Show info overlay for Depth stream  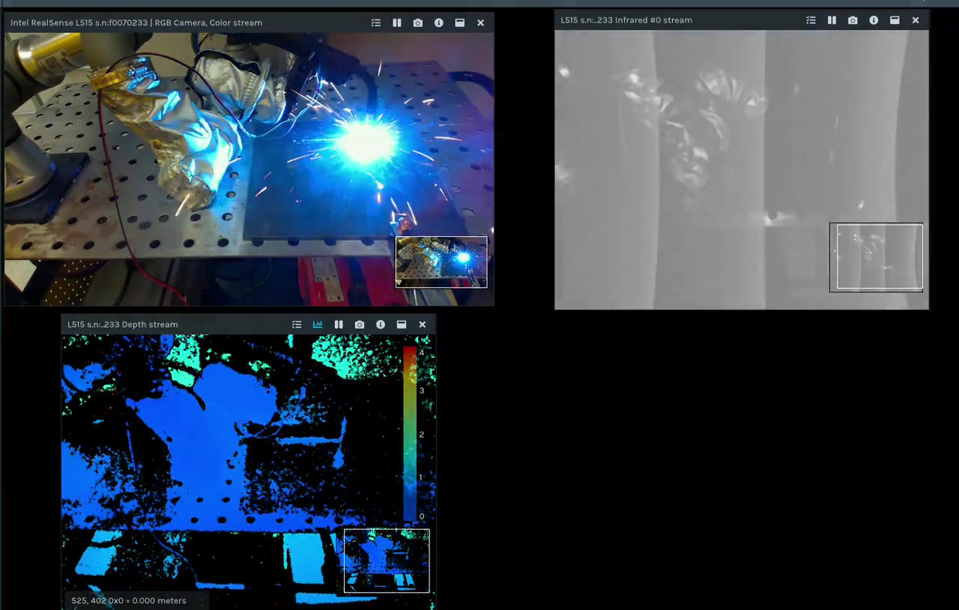click(381, 324)
